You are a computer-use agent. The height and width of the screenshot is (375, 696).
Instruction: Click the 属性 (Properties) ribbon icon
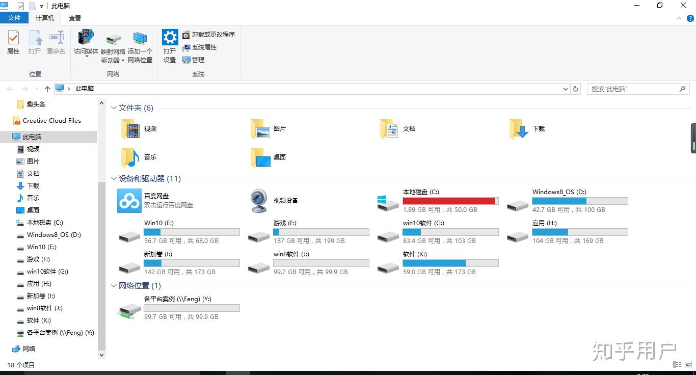click(x=13, y=43)
